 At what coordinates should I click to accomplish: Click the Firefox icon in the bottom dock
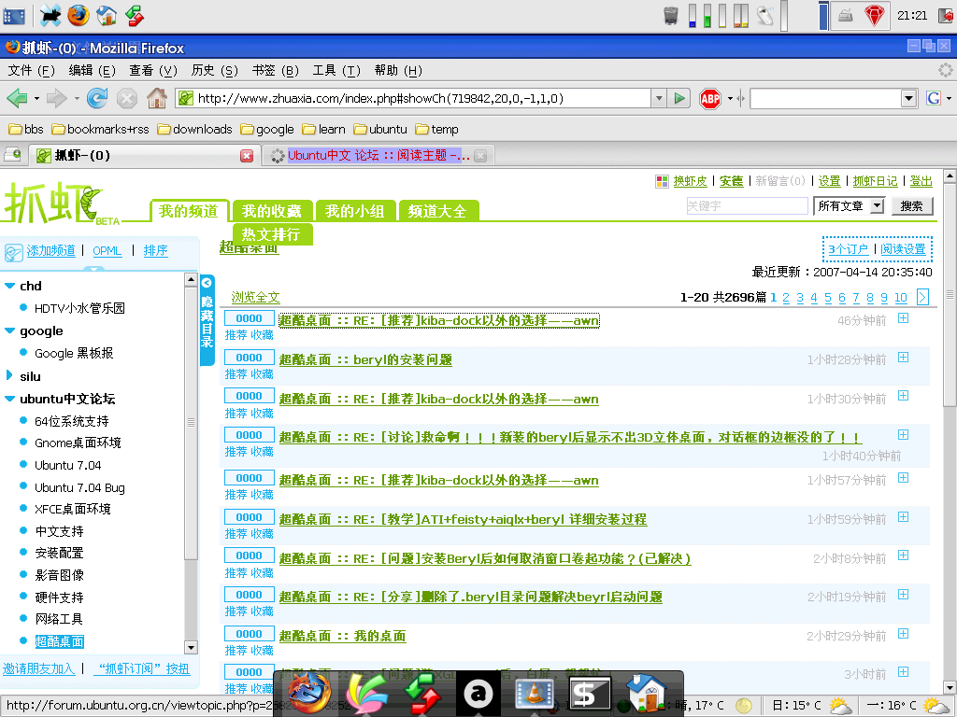310,694
